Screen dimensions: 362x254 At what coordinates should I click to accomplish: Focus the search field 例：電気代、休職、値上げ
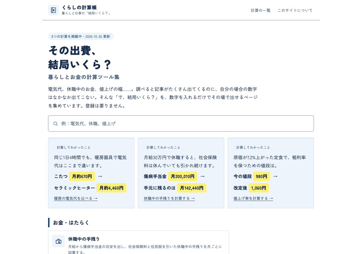[x=181, y=124]
